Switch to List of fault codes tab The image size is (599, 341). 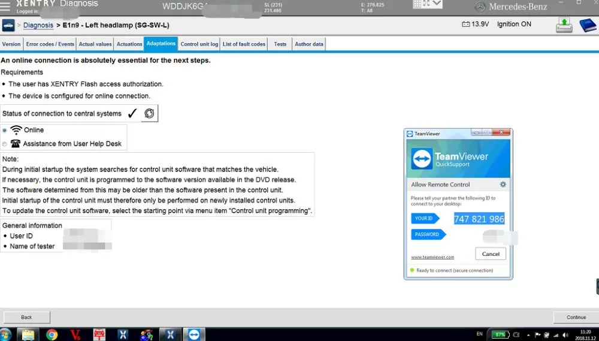click(x=244, y=44)
